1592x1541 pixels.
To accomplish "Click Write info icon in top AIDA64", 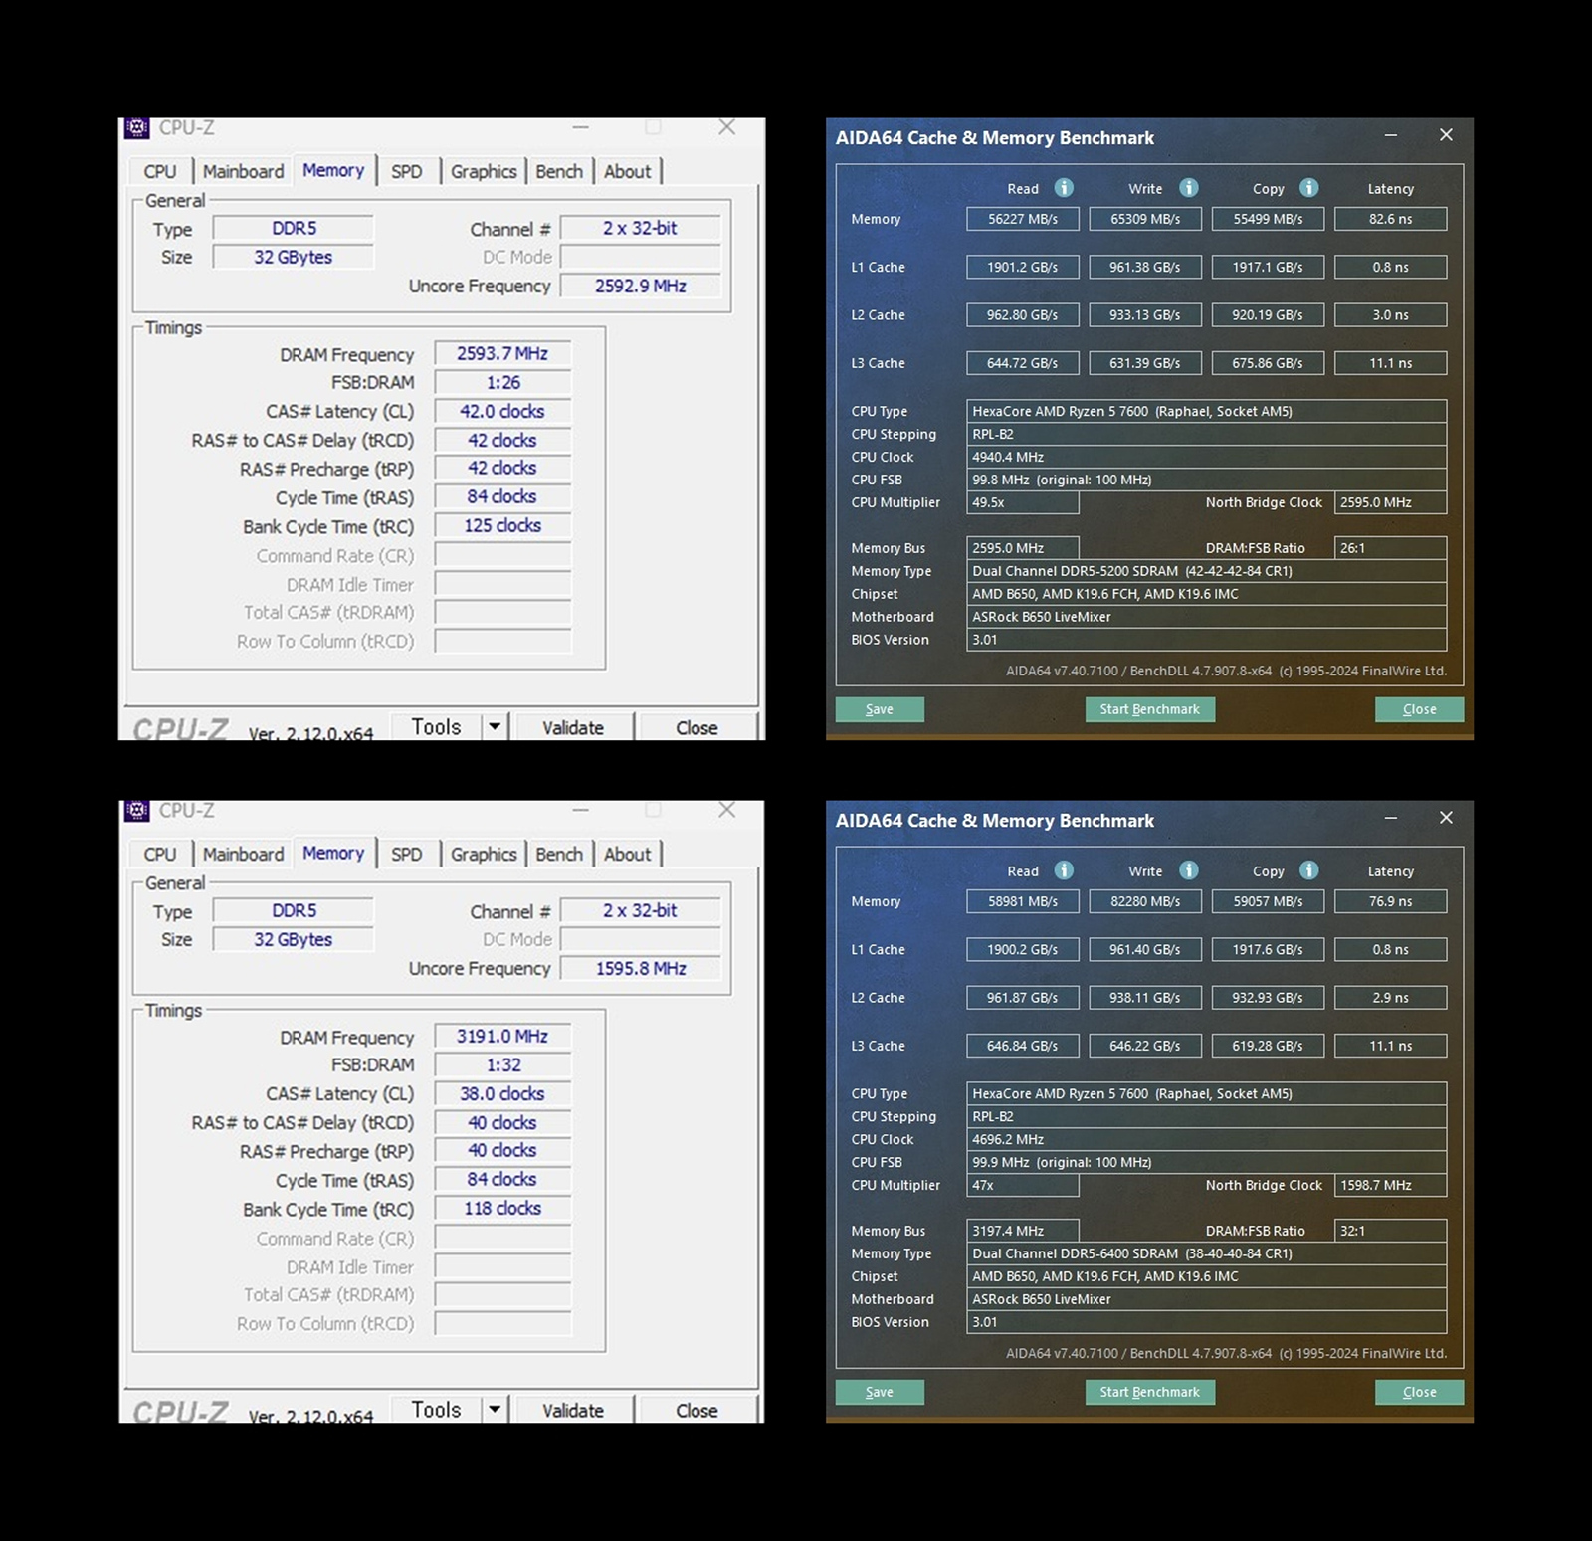I will tap(1188, 188).
